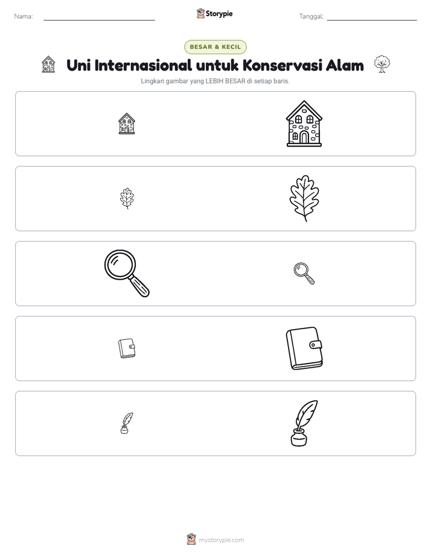Click the Uni Internasional untuk Konservasi Alam title
431x557 pixels.
coord(215,65)
